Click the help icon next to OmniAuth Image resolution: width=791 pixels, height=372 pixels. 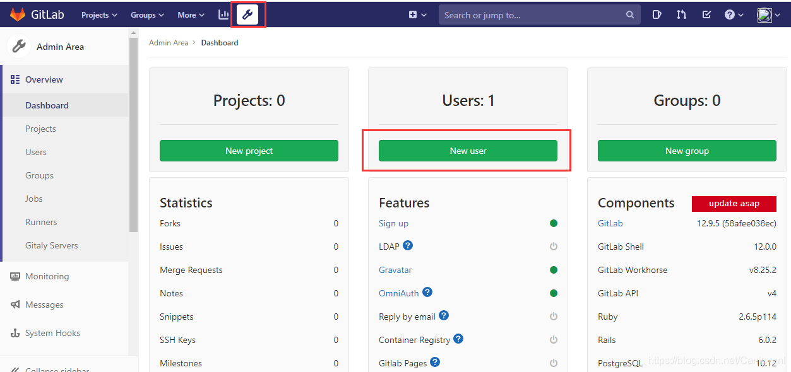(427, 292)
